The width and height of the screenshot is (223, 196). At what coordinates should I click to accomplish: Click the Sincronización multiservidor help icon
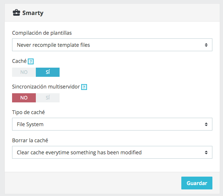(84, 87)
